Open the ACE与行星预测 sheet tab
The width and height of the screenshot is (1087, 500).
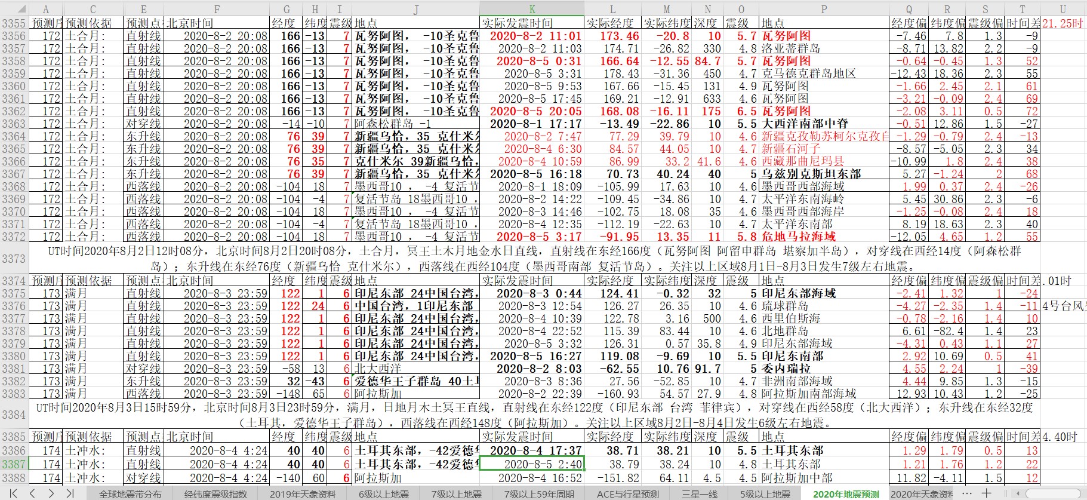click(x=628, y=494)
